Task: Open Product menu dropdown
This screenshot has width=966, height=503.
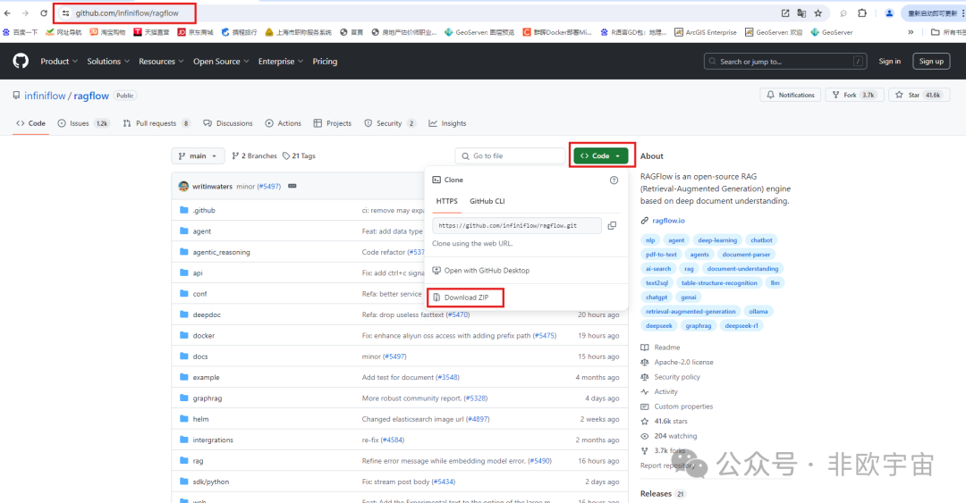Action: (59, 61)
